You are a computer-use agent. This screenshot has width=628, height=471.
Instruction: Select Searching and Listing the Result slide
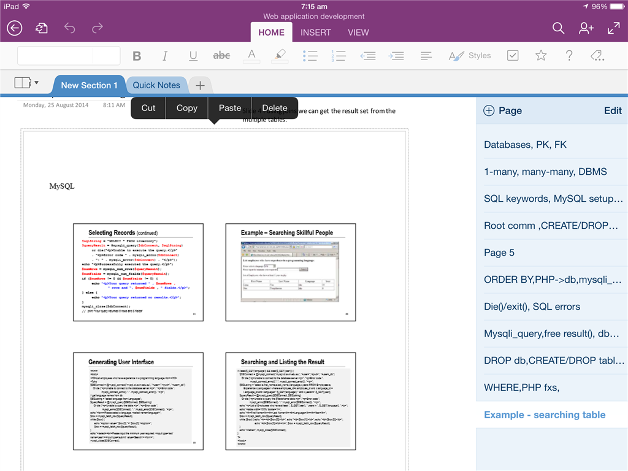[291, 401]
